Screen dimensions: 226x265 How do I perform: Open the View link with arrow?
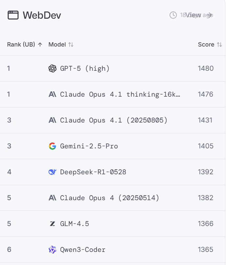(199, 15)
